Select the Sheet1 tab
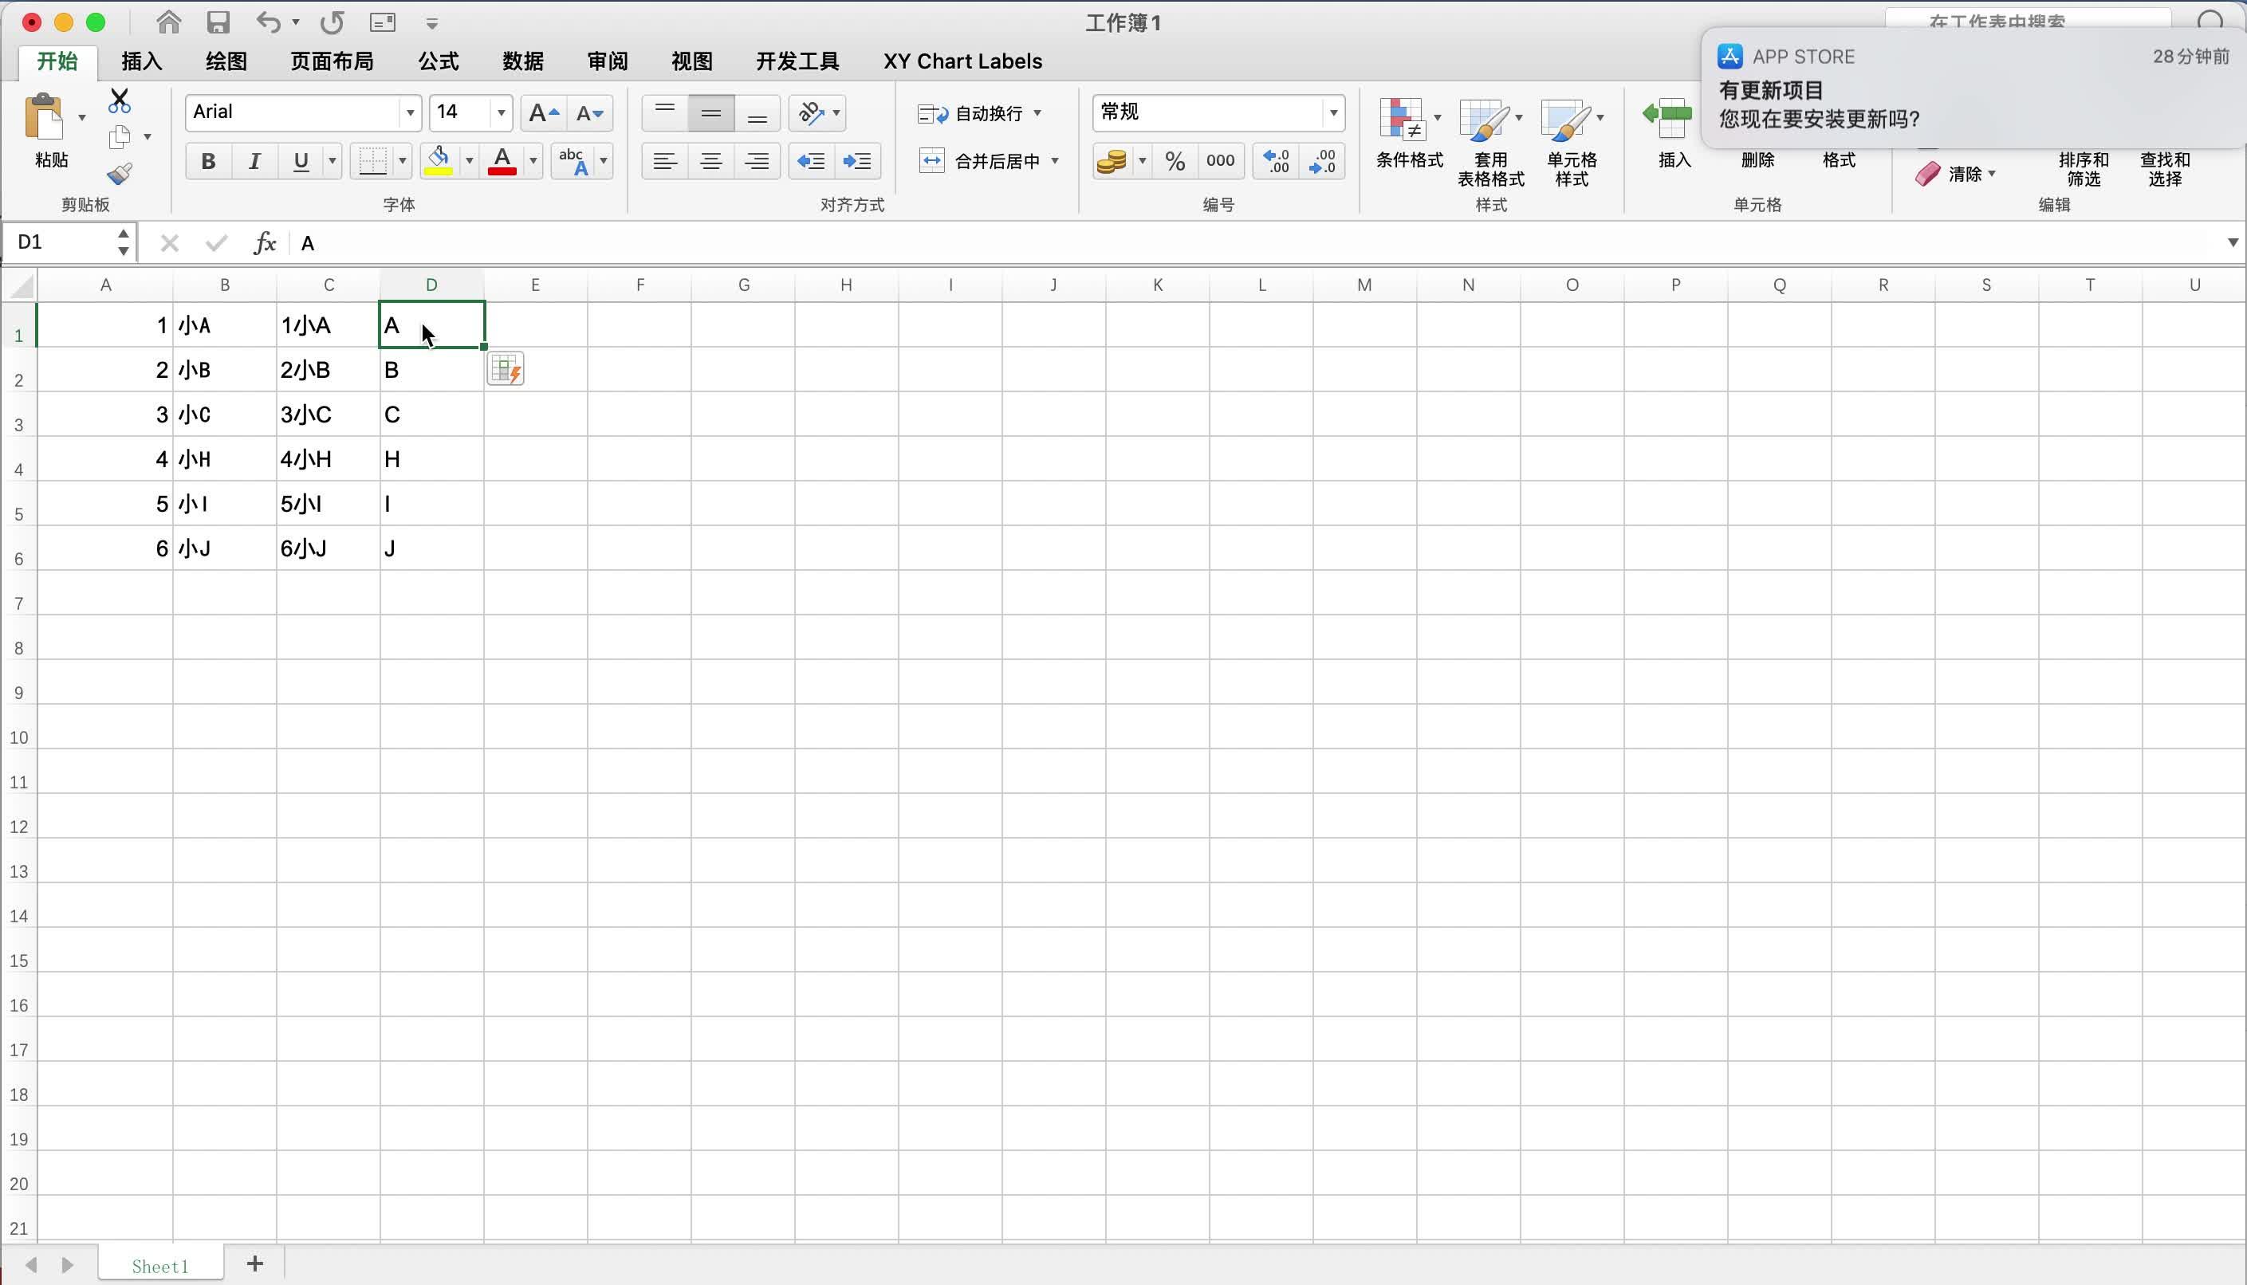 click(160, 1266)
